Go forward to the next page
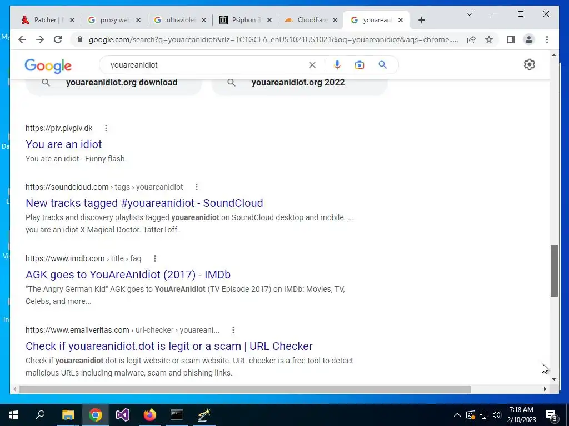The height and width of the screenshot is (426, 569). pyautogui.click(x=40, y=39)
